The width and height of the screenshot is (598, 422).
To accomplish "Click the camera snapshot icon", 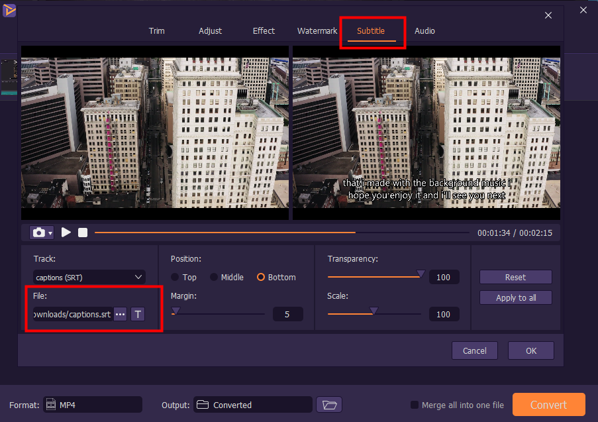I will pyautogui.click(x=39, y=233).
